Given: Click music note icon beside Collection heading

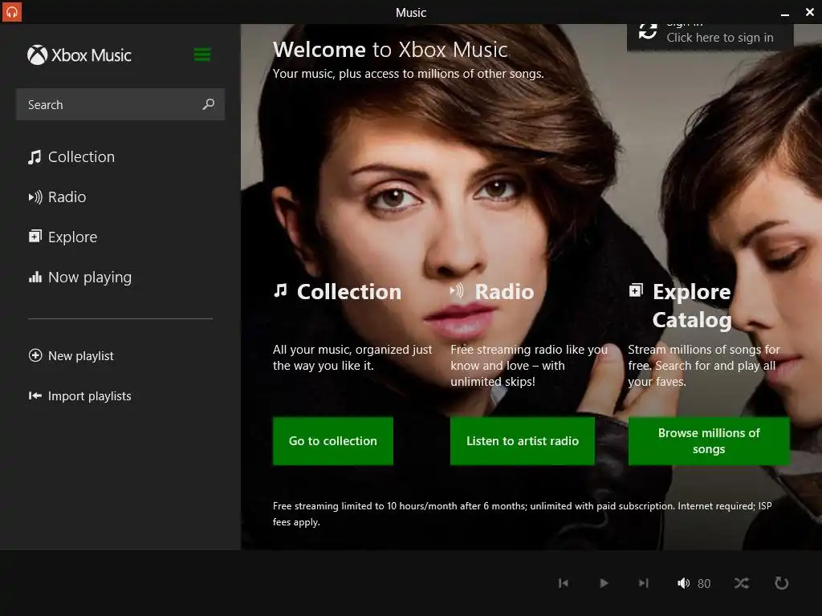Looking at the screenshot, I should pos(280,290).
